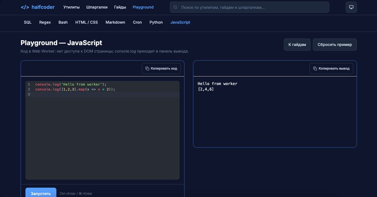The image size is (377, 197).
Task: Switch to the SQL playground tab
Action: pos(28,22)
